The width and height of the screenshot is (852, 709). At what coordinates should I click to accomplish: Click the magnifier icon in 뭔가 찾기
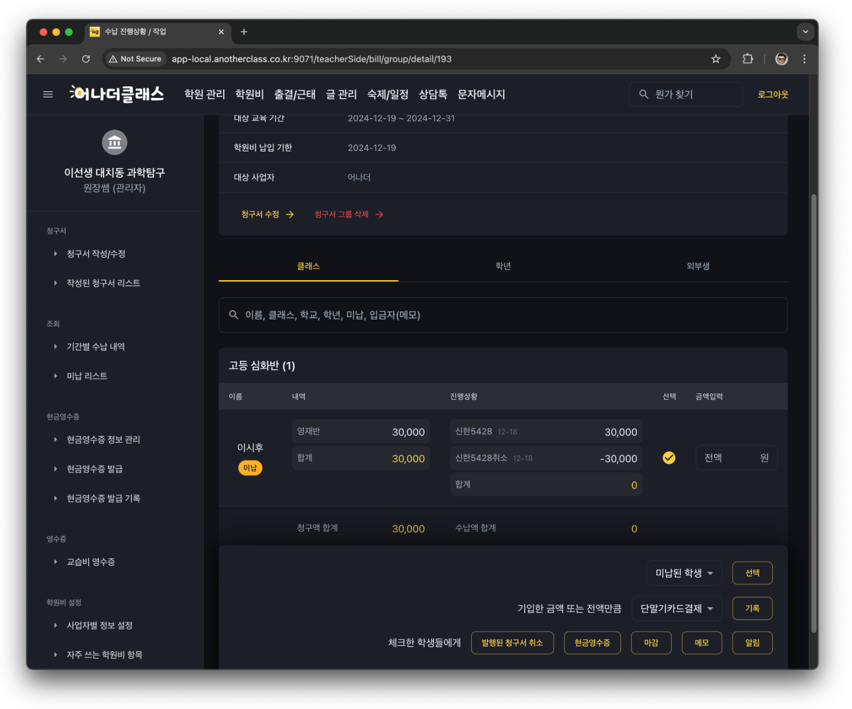click(643, 94)
